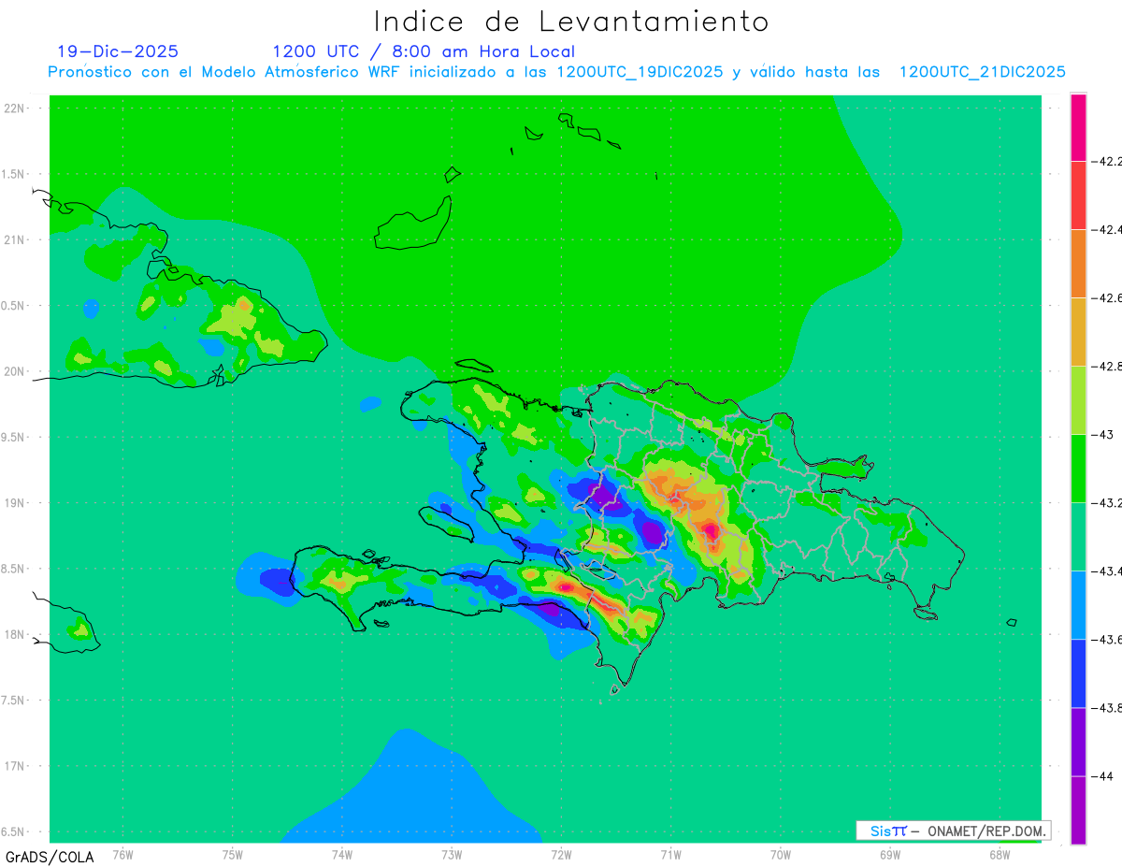This screenshot has height=867, width=1122.
Task: Click the "70W" longitude label
Action: pyautogui.click(x=781, y=853)
